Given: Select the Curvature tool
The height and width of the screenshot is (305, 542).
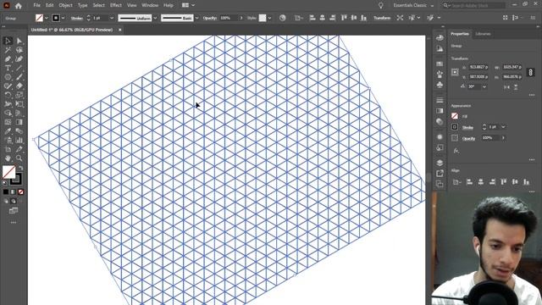Looking at the screenshot, I should 19,59.
